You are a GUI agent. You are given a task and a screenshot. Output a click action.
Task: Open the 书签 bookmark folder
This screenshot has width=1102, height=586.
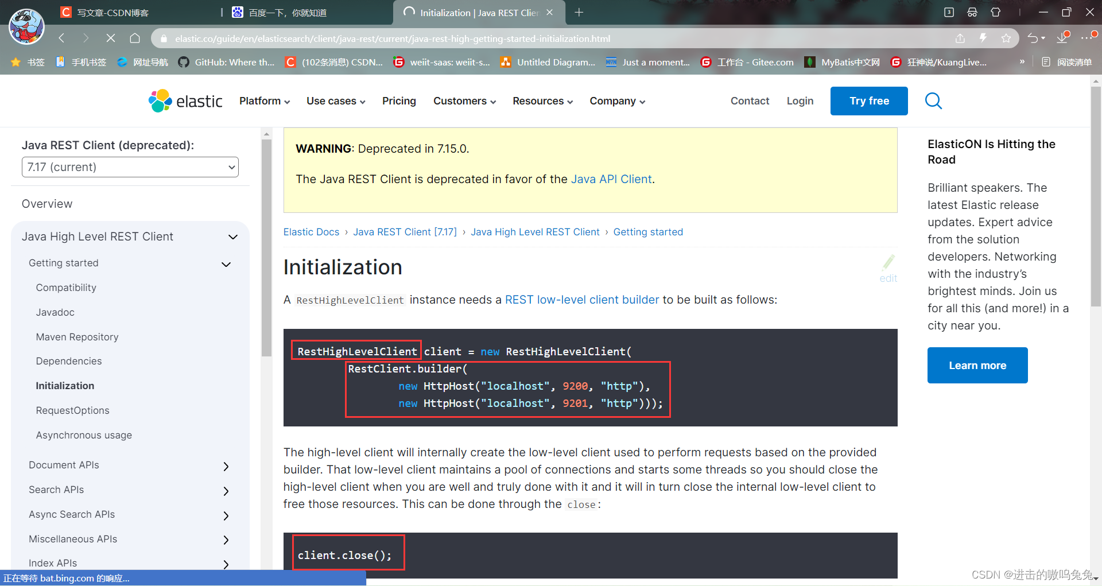pyautogui.click(x=28, y=62)
